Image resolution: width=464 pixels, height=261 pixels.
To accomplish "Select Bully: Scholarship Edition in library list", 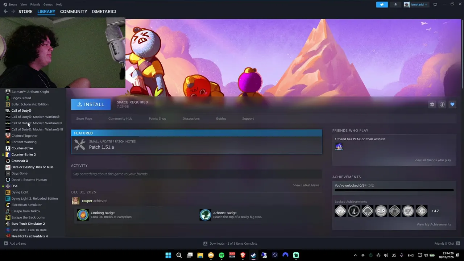I will click(30, 104).
